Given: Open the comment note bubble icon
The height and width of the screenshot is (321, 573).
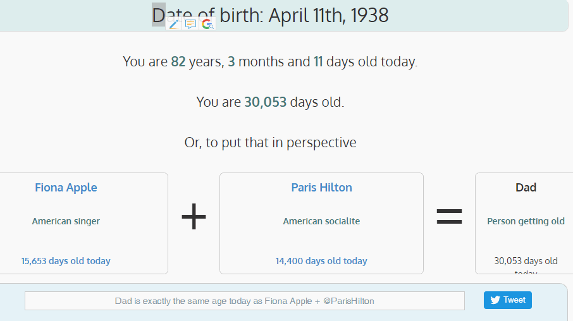Looking at the screenshot, I should click(190, 24).
